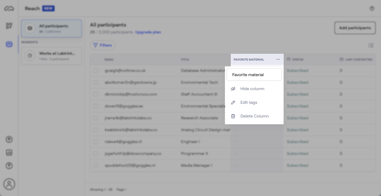Open the account profile icon at sidebar bottom
The width and height of the screenshot is (381, 196).
click(9, 184)
